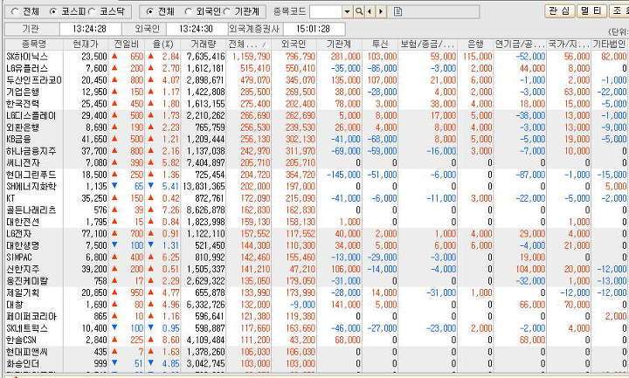The image size is (629, 378).
Task: Click the 조회 button at right edge
Action: pyautogui.click(x=619, y=10)
